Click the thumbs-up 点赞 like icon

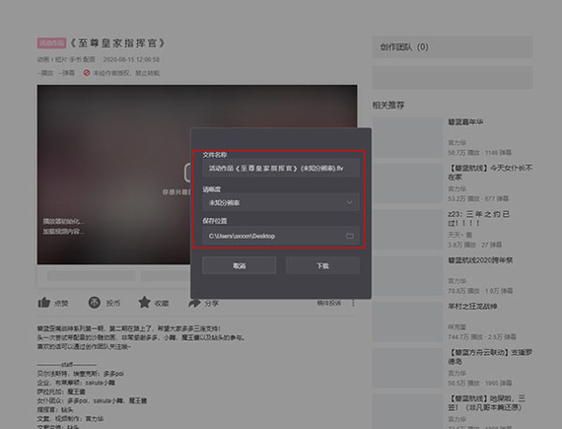point(43,303)
